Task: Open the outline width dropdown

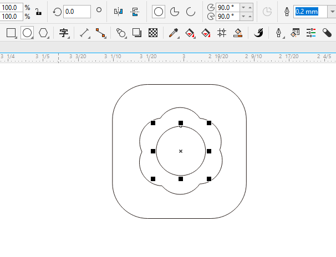Action: coord(332,12)
